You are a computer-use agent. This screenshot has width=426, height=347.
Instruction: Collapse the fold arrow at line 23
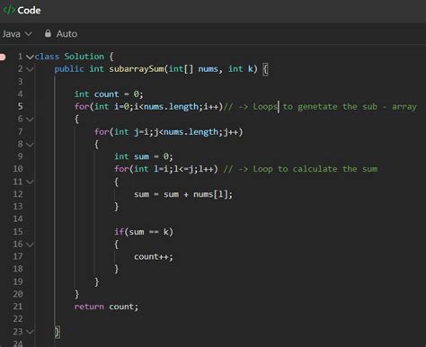tap(30, 332)
